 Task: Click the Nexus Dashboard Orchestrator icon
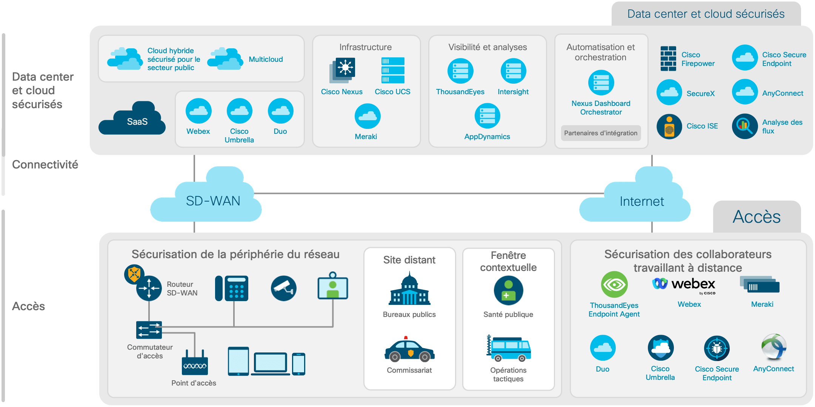pos(601,83)
